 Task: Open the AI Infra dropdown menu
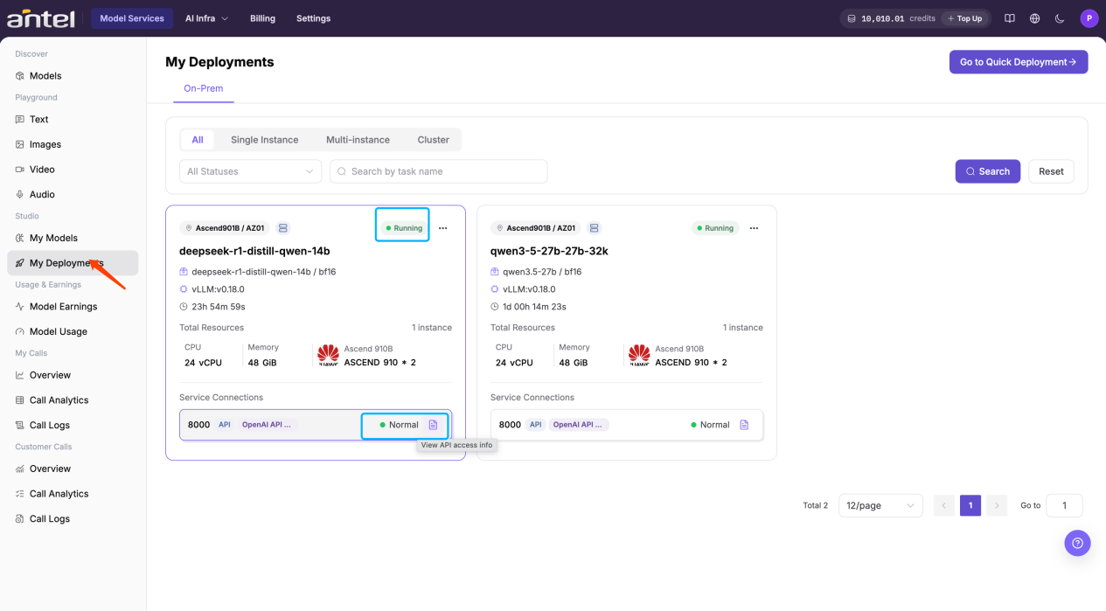[206, 18]
